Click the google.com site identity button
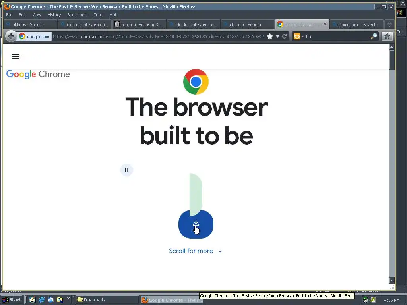The width and height of the screenshot is (407, 305). pos(34,36)
